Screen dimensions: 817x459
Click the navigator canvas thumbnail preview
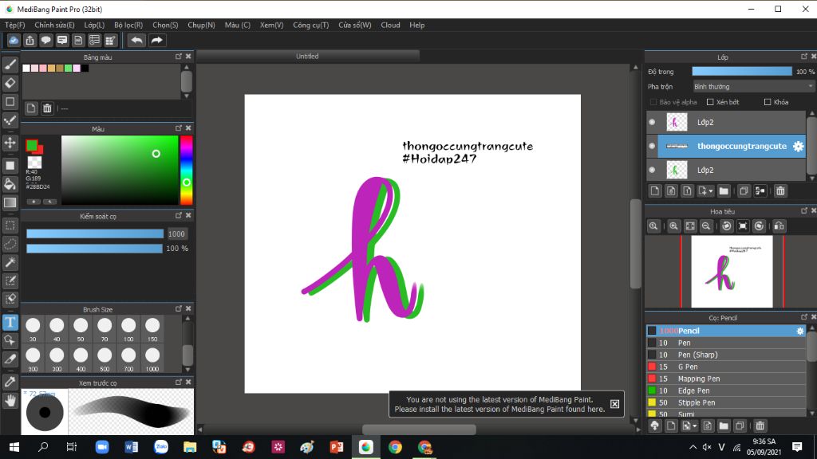[x=732, y=272]
